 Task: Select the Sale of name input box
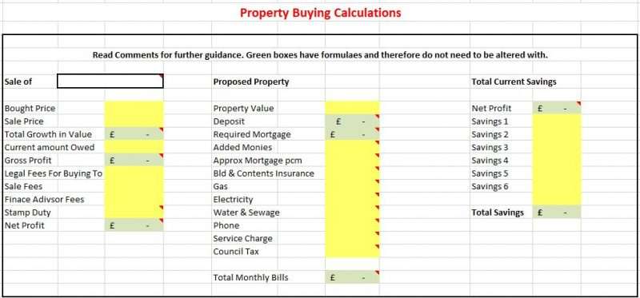[x=110, y=81]
